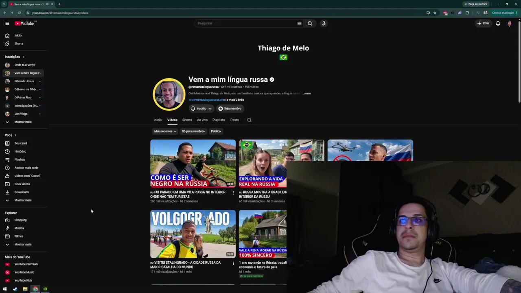521x293 pixels.
Task: Open the Windows Start menu
Action: click(5, 289)
